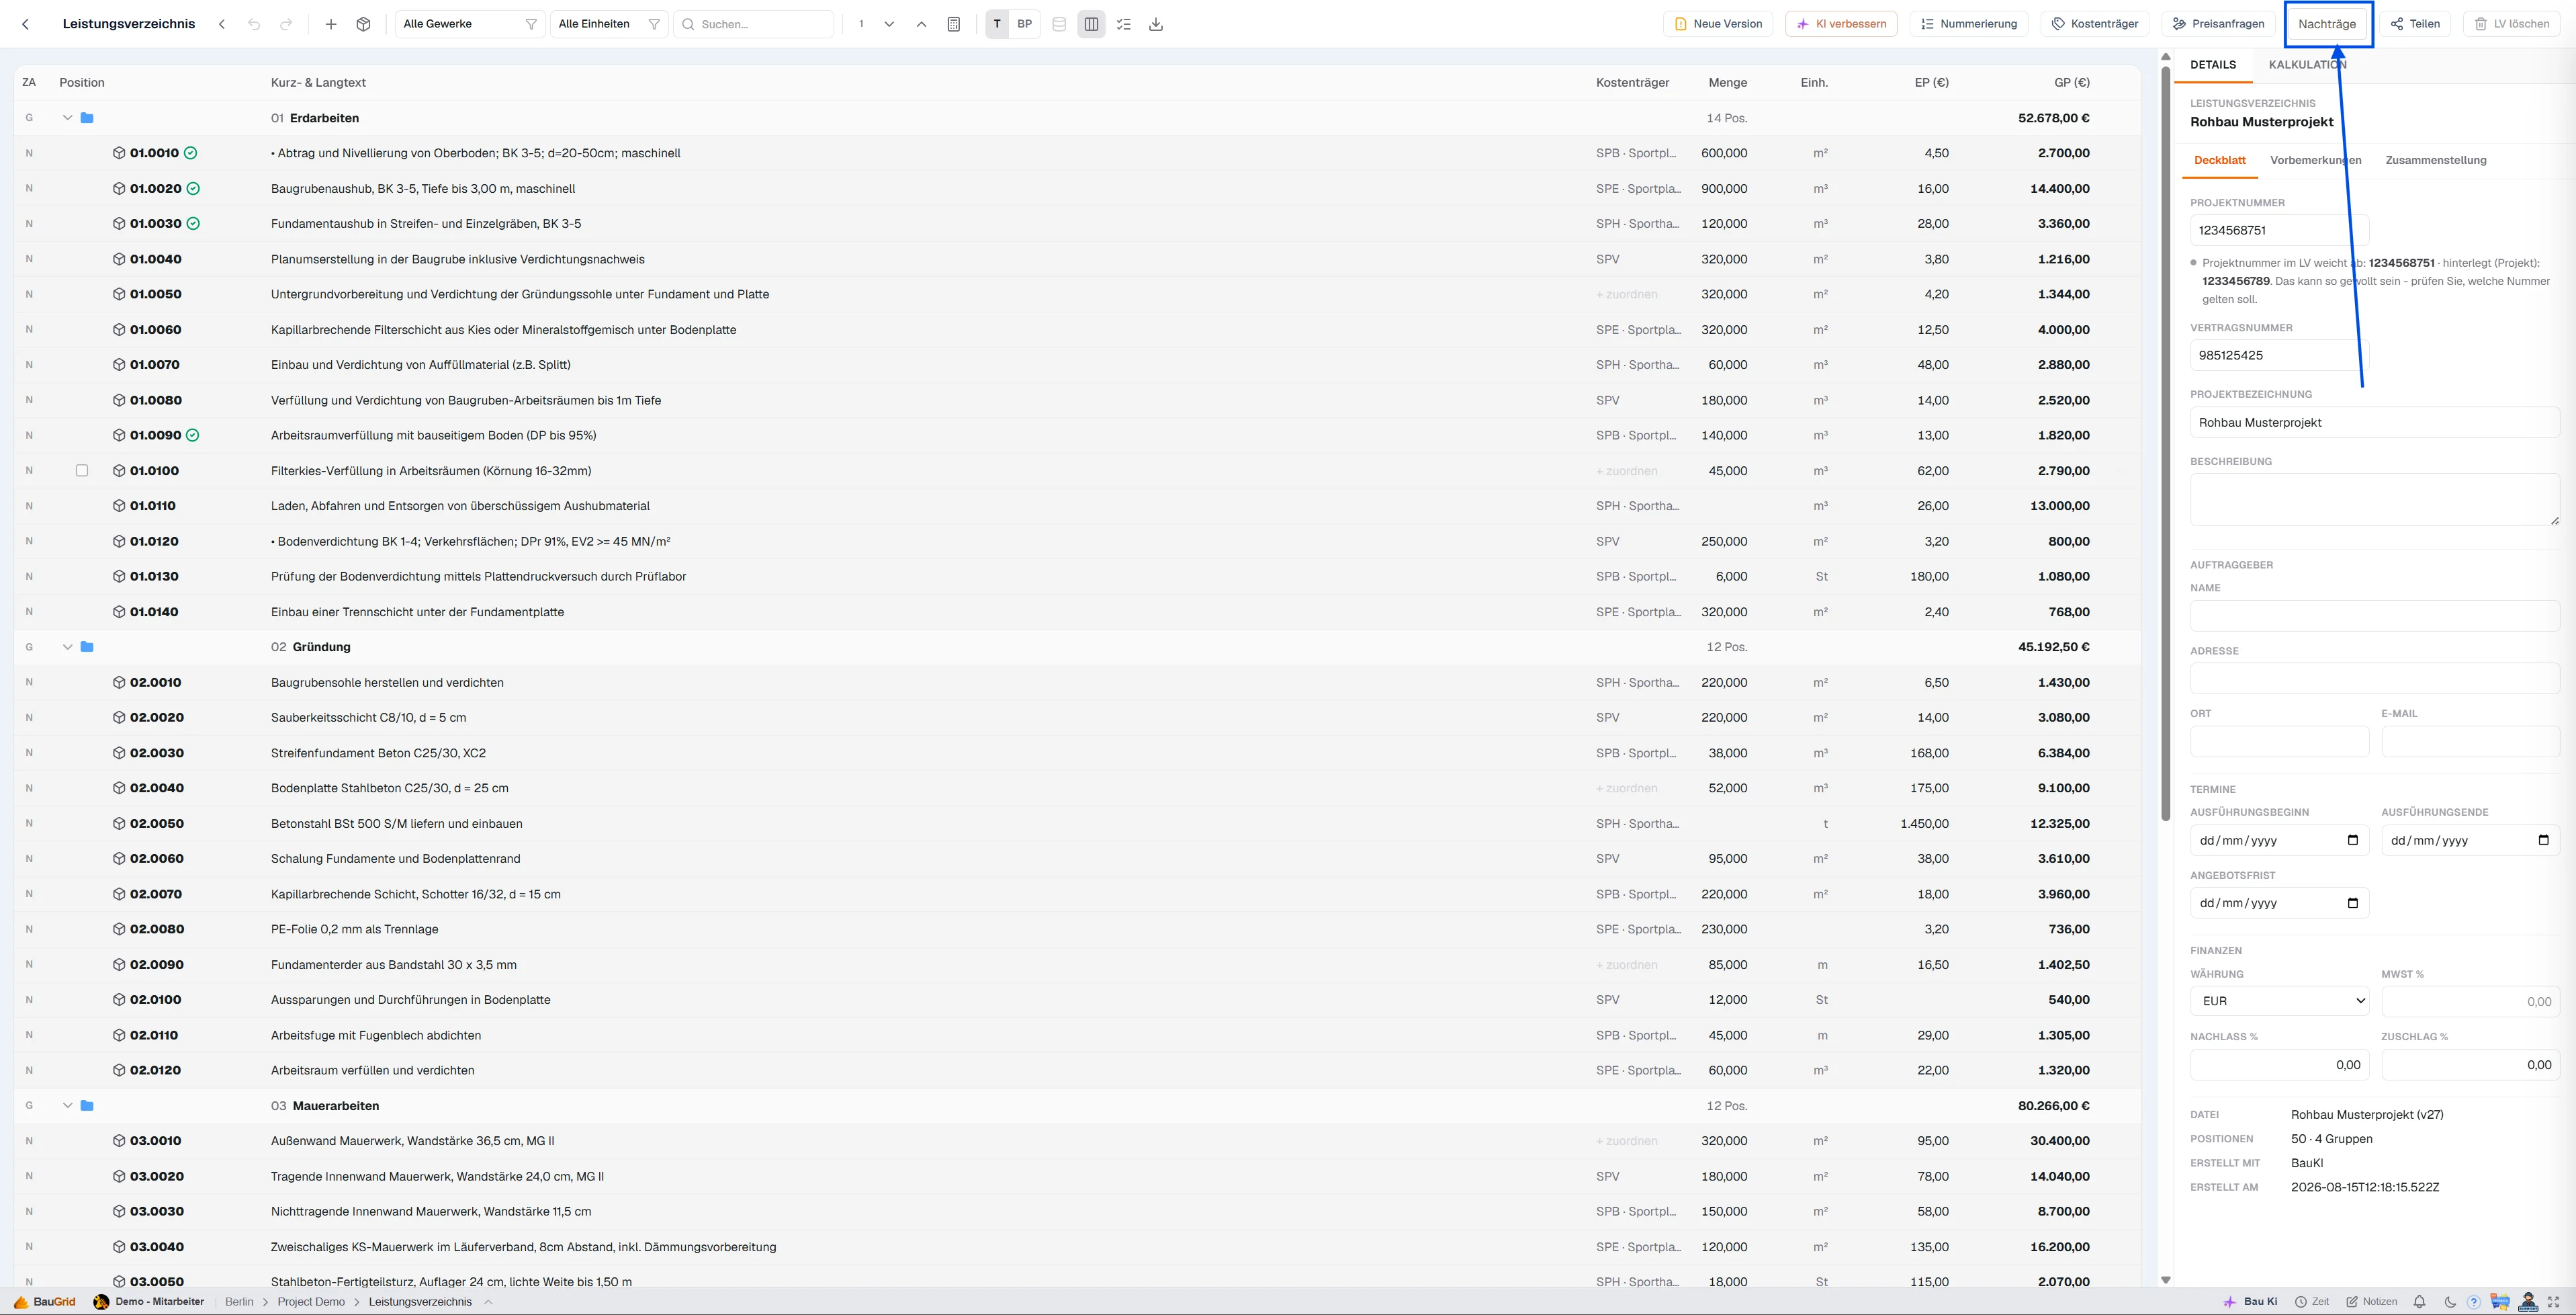Click the green check badge on 01.0010
Image resolution: width=2576 pixels, height=1315 pixels.
(190, 153)
